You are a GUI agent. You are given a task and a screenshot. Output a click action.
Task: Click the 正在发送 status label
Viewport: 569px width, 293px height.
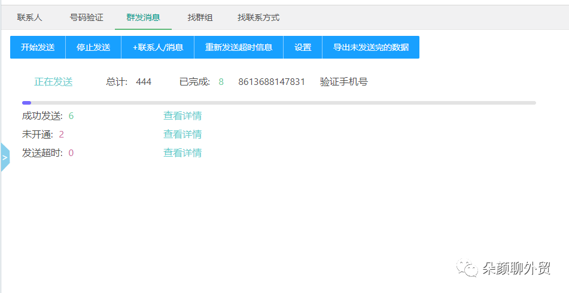coord(53,82)
